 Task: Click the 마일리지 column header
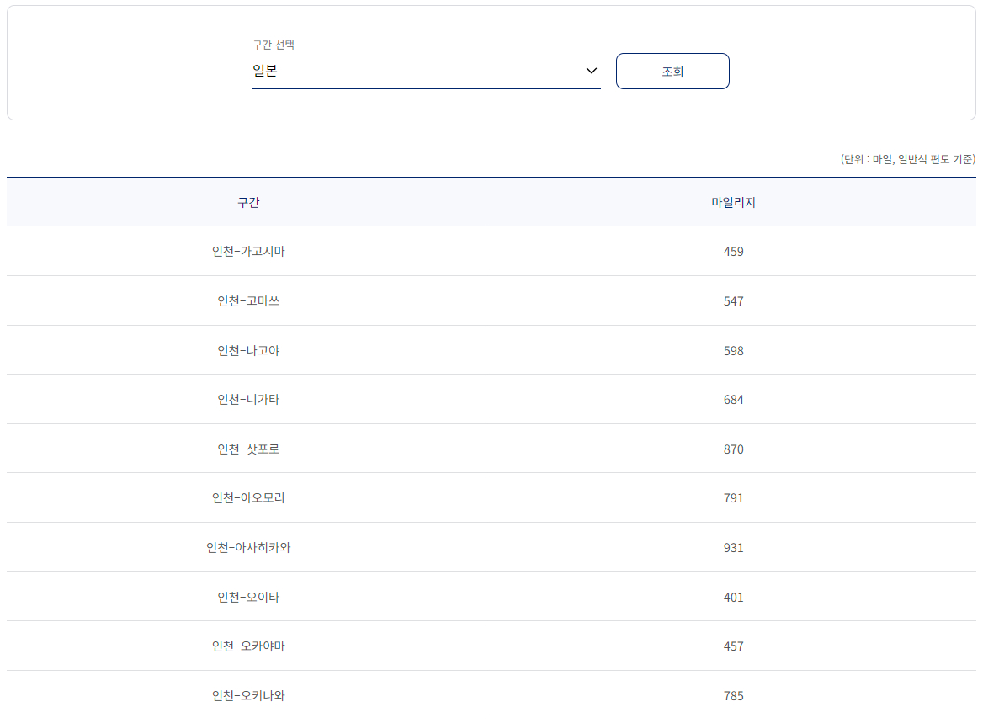pyautogui.click(x=733, y=201)
